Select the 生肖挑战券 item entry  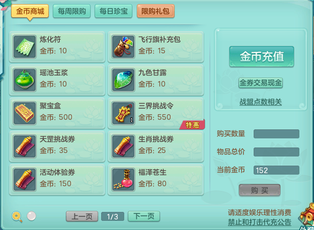click(x=156, y=146)
